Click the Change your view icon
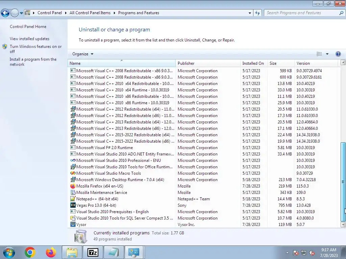 (319, 54)
